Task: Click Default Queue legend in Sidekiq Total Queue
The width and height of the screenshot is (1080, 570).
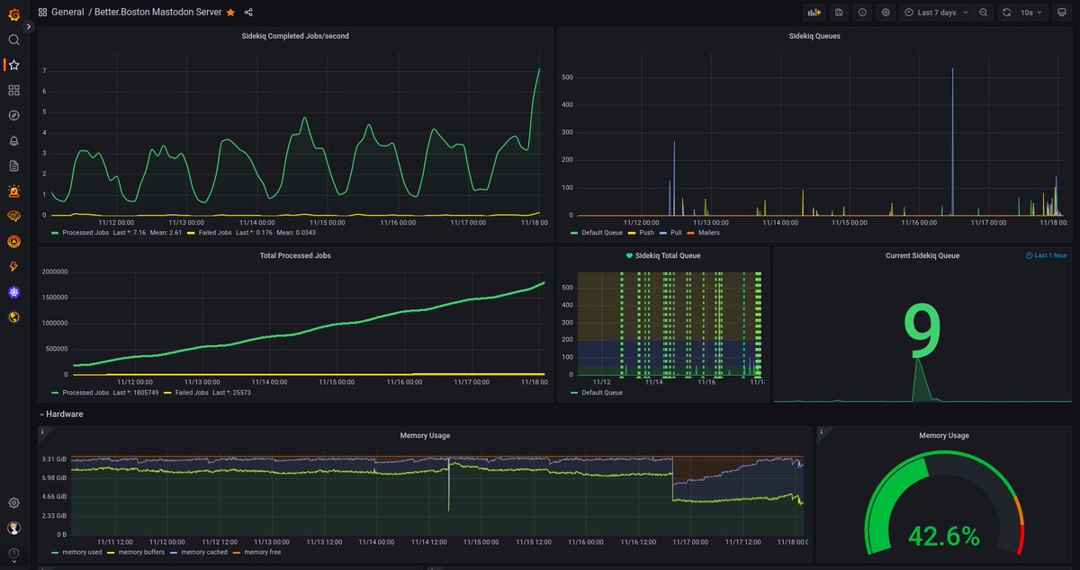Action: [602, 393]
